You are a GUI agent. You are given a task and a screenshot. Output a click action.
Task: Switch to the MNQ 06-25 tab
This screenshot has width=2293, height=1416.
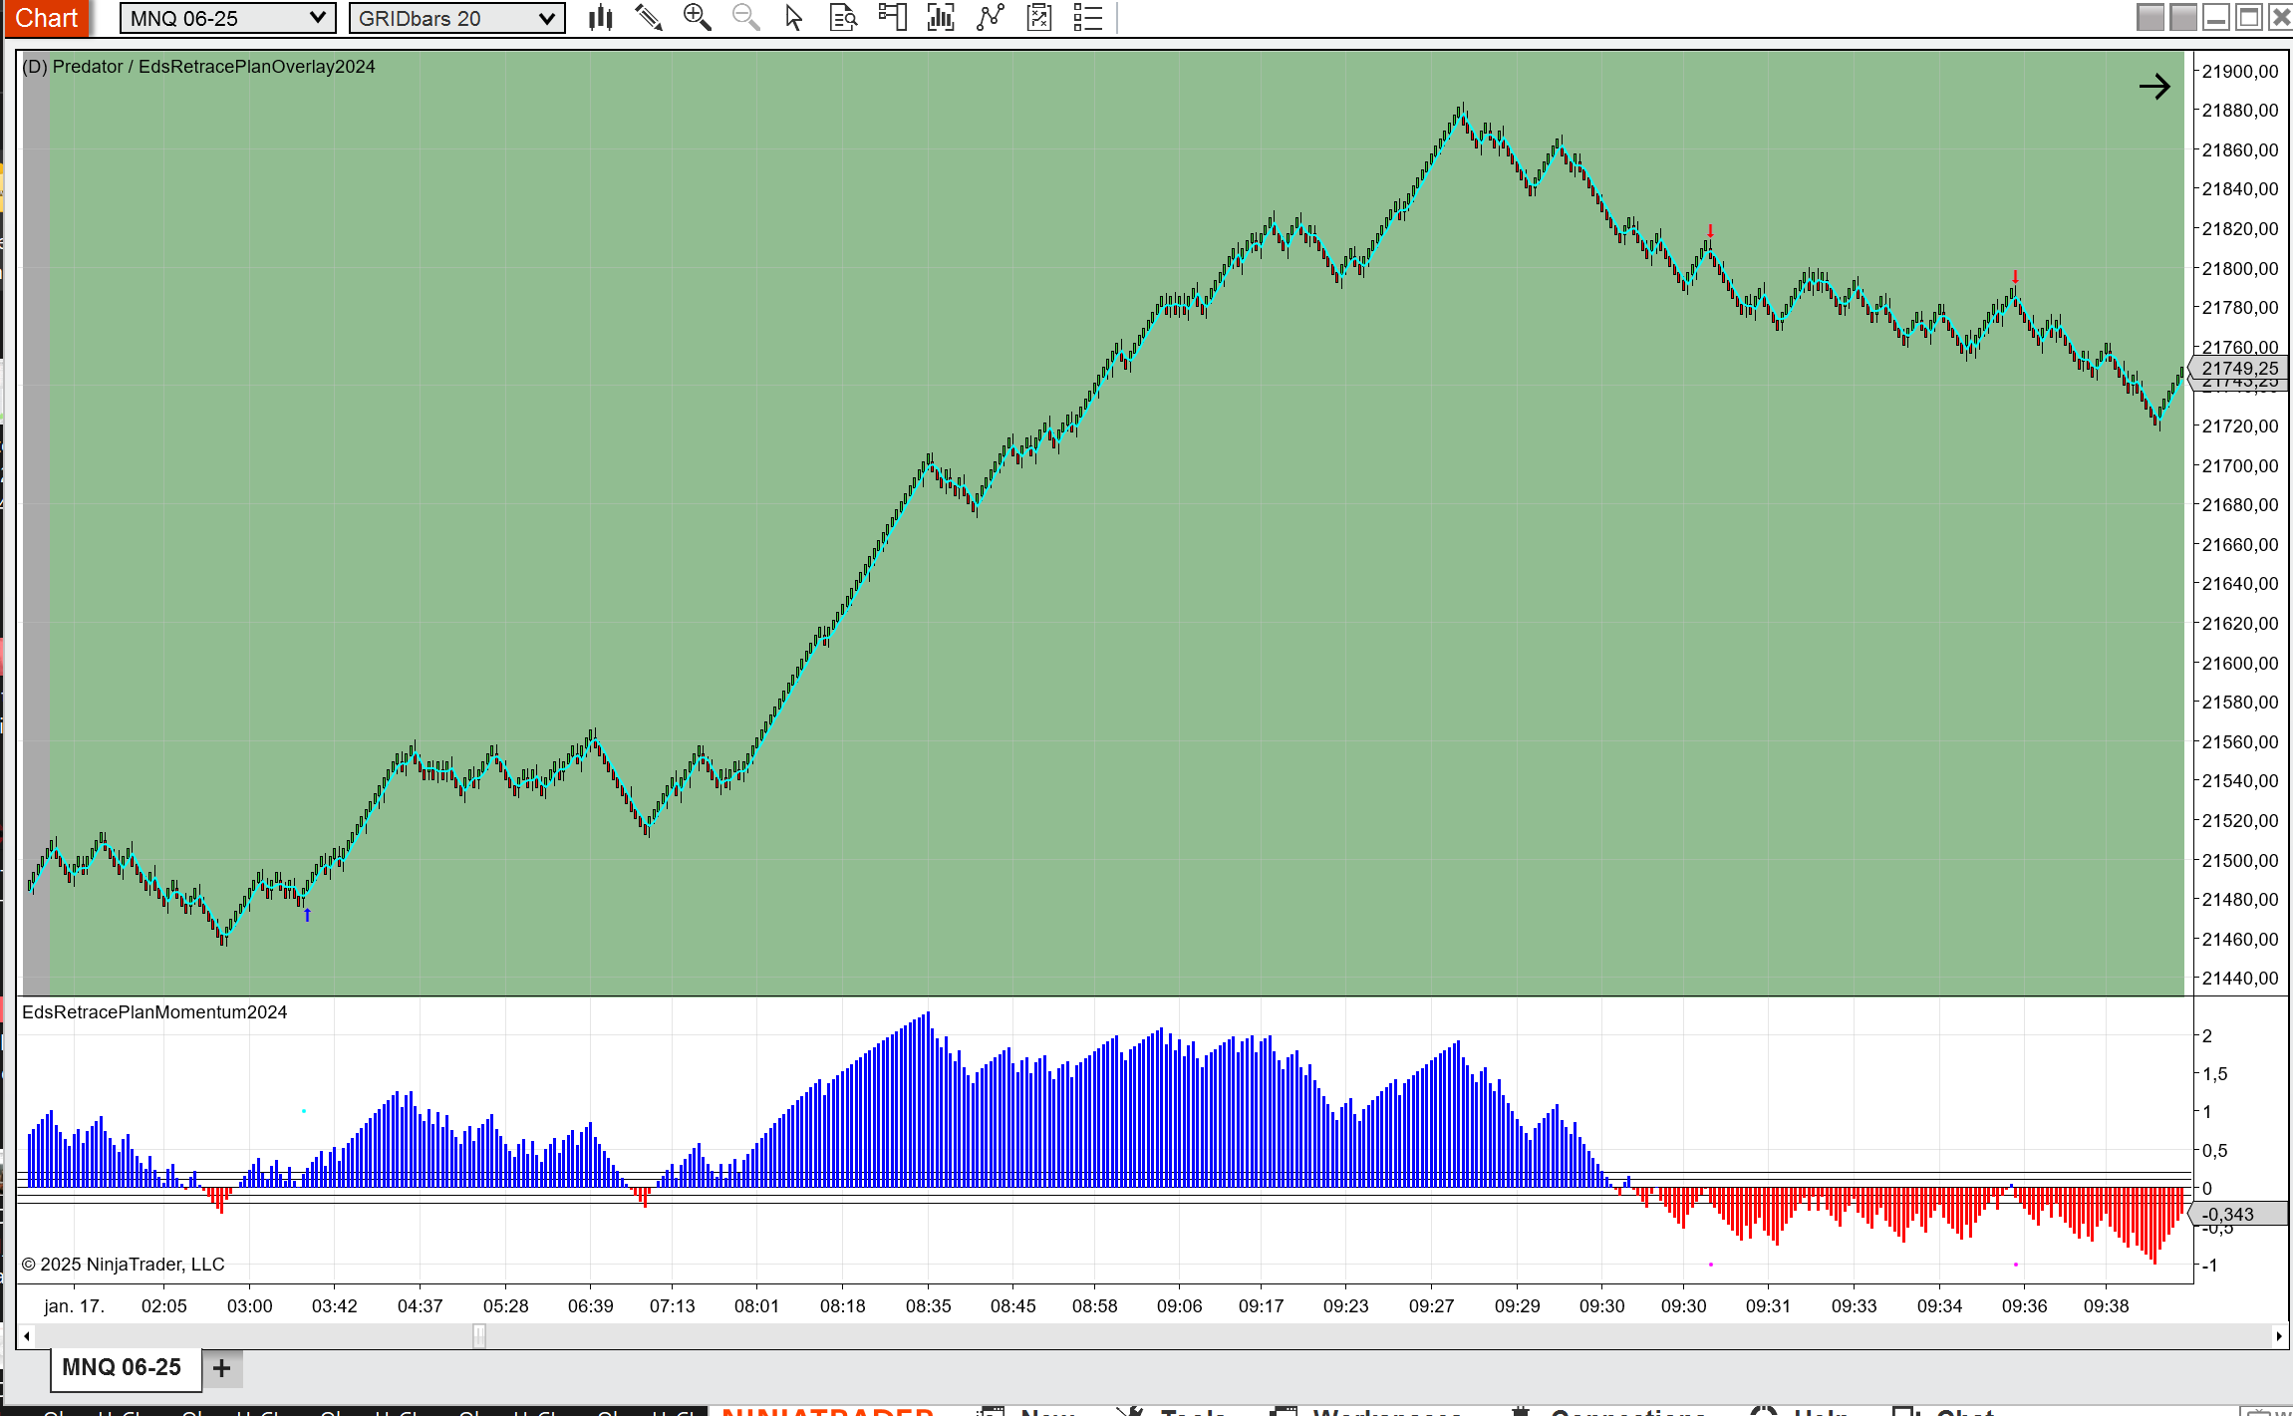click(122, 1367)
